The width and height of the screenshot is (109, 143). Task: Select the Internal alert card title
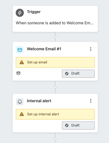pyautogui.click(x=39, y=101)
